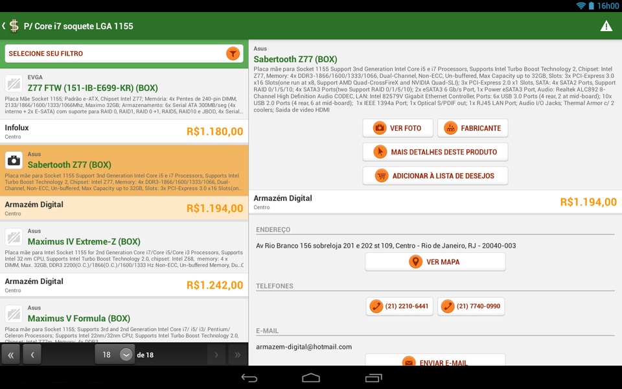Call phone number (21) 2210-6441
Image resolution: width=622 pixels, height=389 pixels.
point(400,307)
